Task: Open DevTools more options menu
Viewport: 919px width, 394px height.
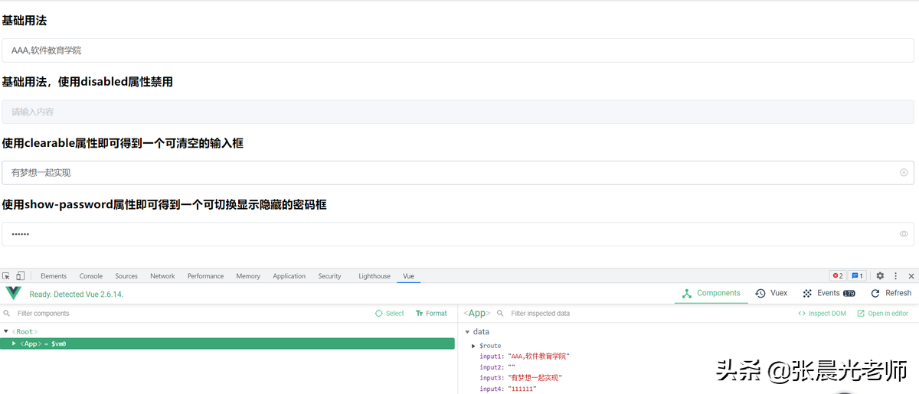Action: (x=895, y=276)
